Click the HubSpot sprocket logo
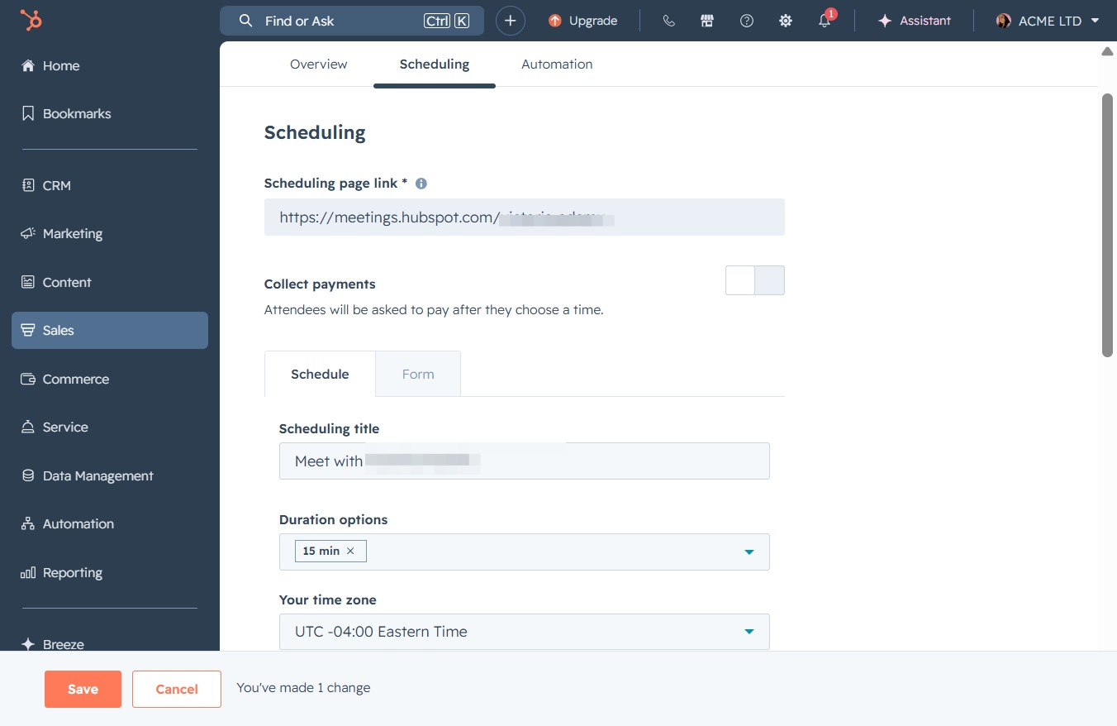The image size is (1117, 726). pyautogui.click(x=31, y=21)
